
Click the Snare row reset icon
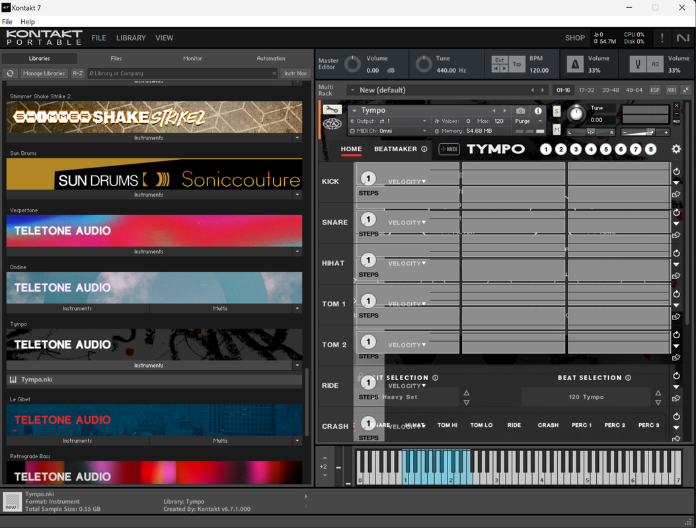(x=676, y=213)
